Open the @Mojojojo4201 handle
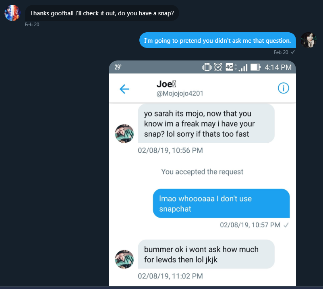The image size is (323, 289). [180, 94]
